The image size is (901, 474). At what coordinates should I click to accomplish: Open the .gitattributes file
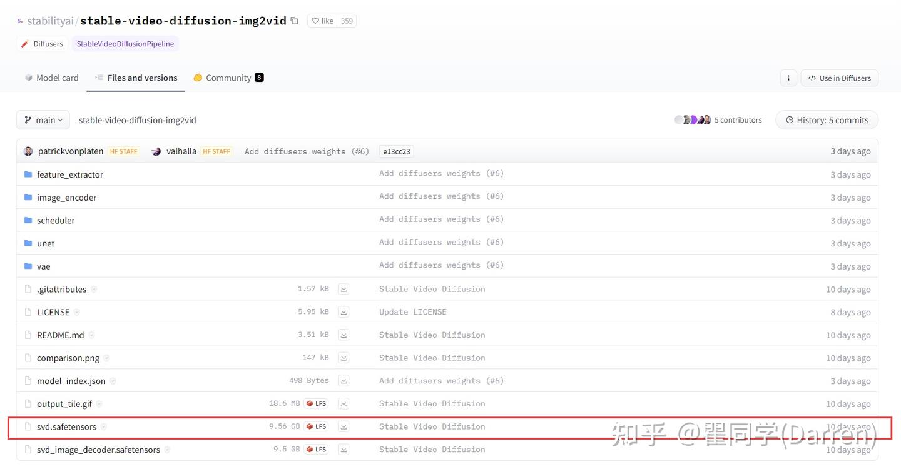61,290
